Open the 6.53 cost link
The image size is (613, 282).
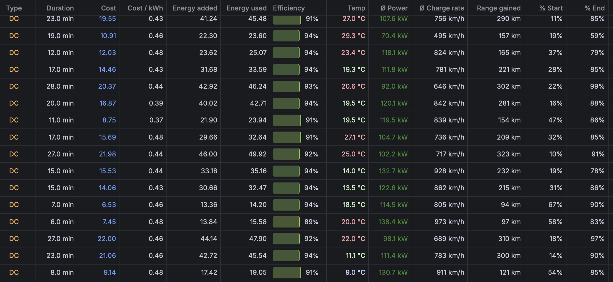(x=109, y=205)
